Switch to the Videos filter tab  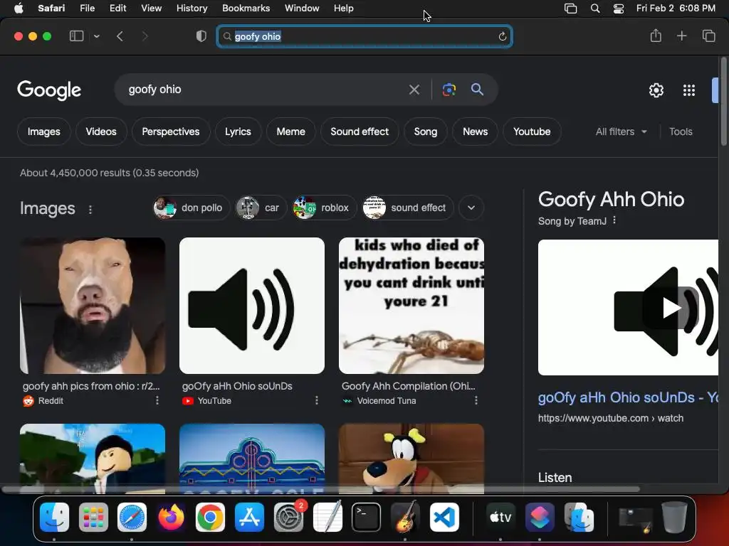[101, 132]
